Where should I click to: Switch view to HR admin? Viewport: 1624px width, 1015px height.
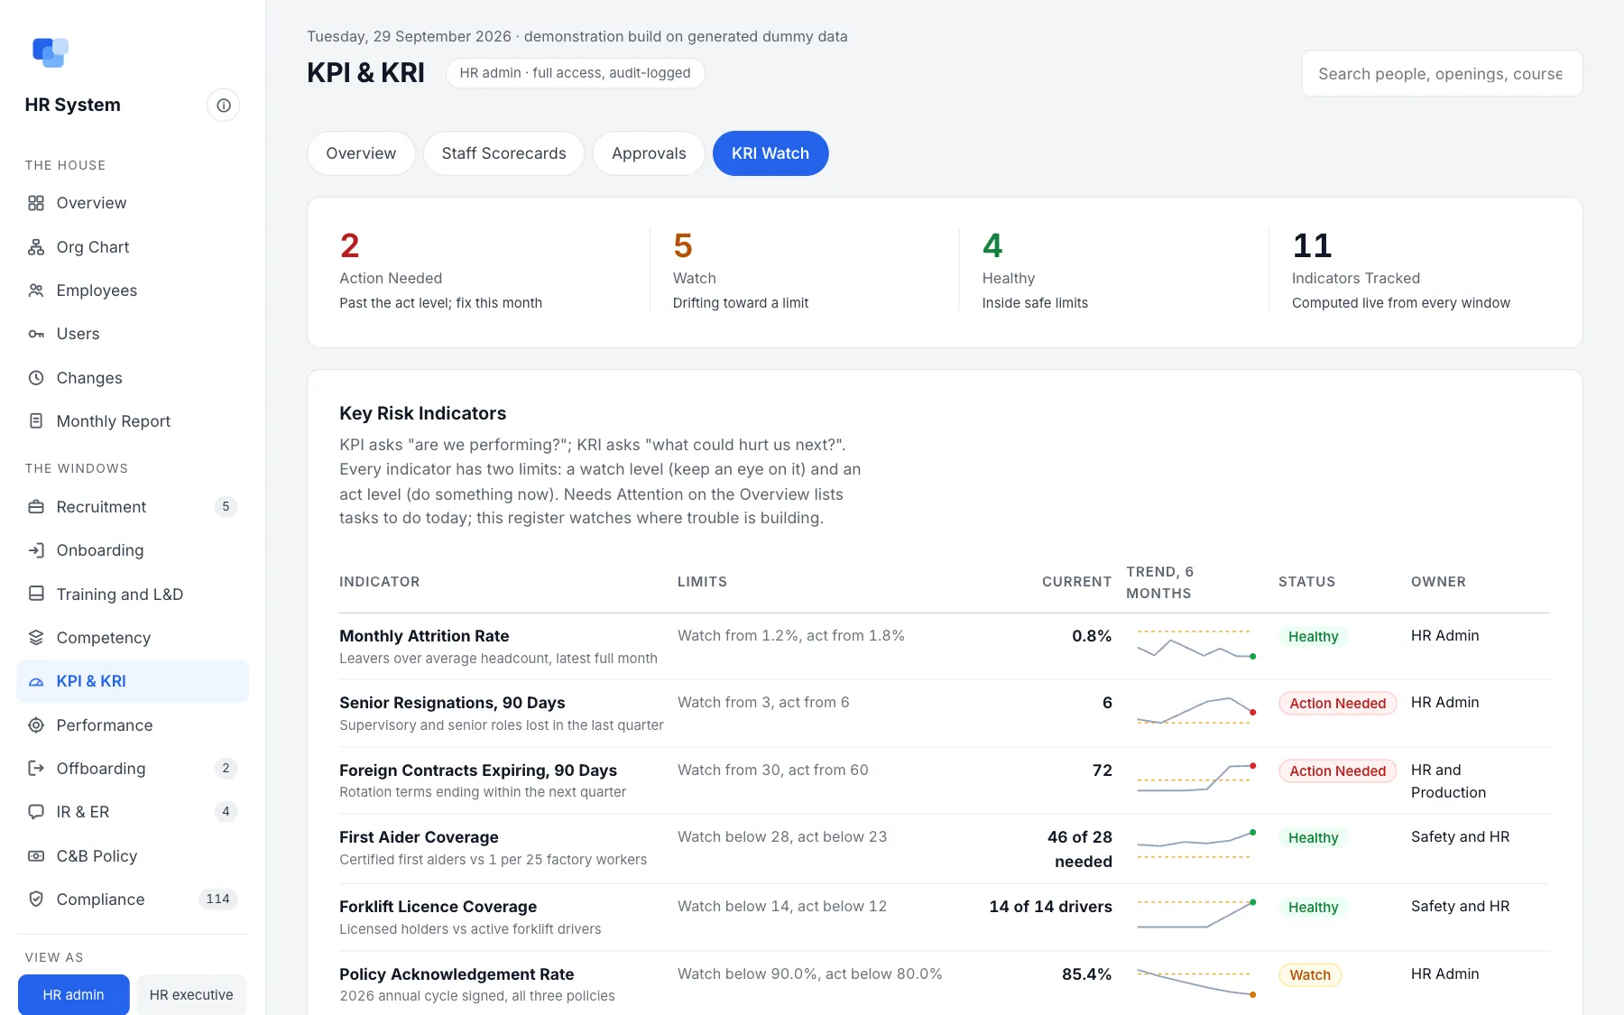point(74,995)
